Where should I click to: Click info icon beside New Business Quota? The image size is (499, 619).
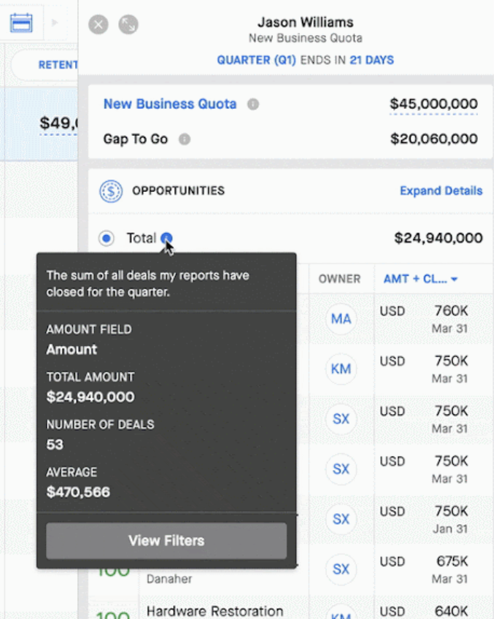pyautogui.click(x=253, y=104)
